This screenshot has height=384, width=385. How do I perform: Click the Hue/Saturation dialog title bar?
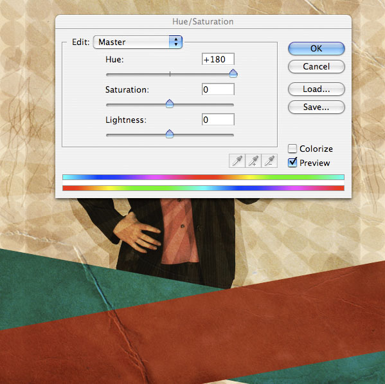pyautogui.click(x=203, y=22)
